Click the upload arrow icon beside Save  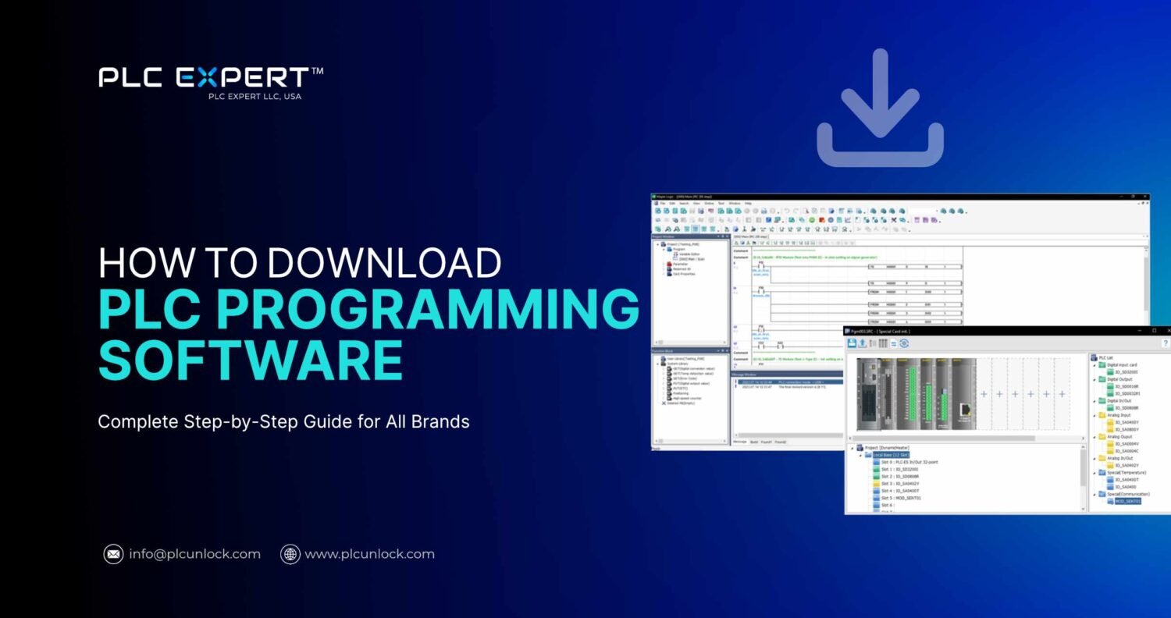862,343
